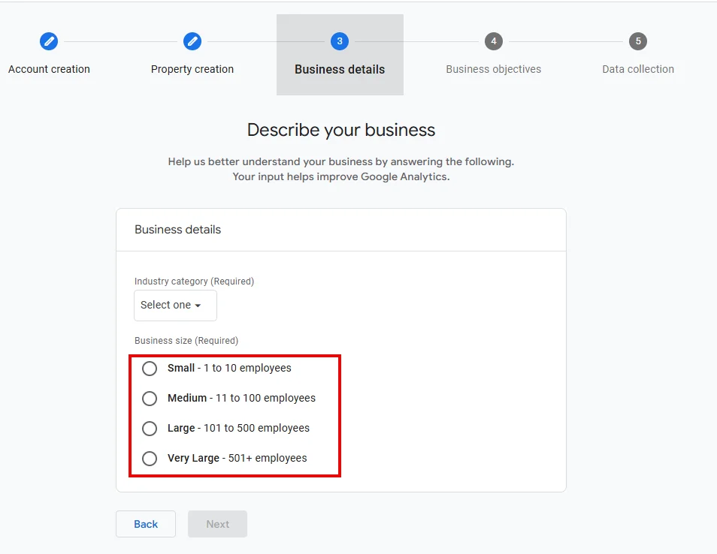Click the step 5 number circle

click(x=638, y=41)
